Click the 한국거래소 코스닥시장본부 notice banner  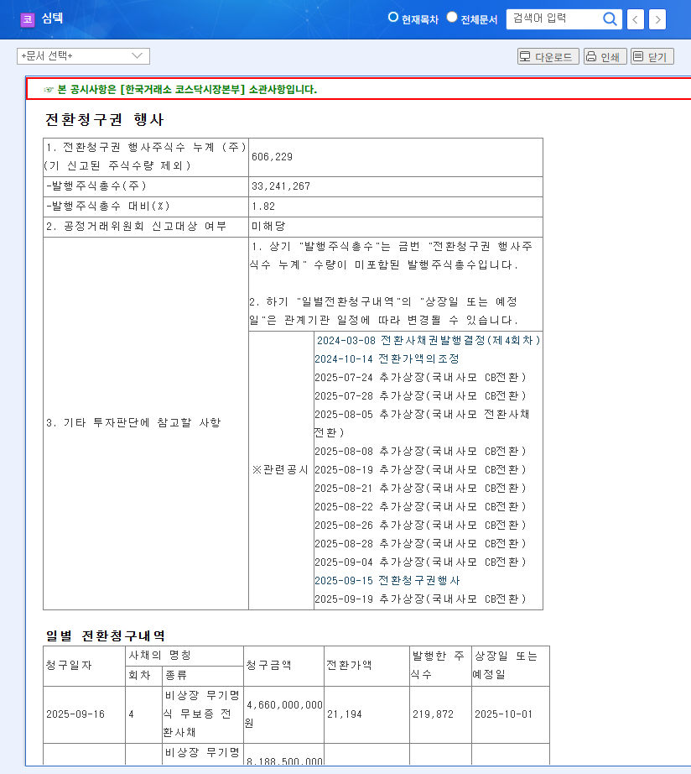[359, 89]
